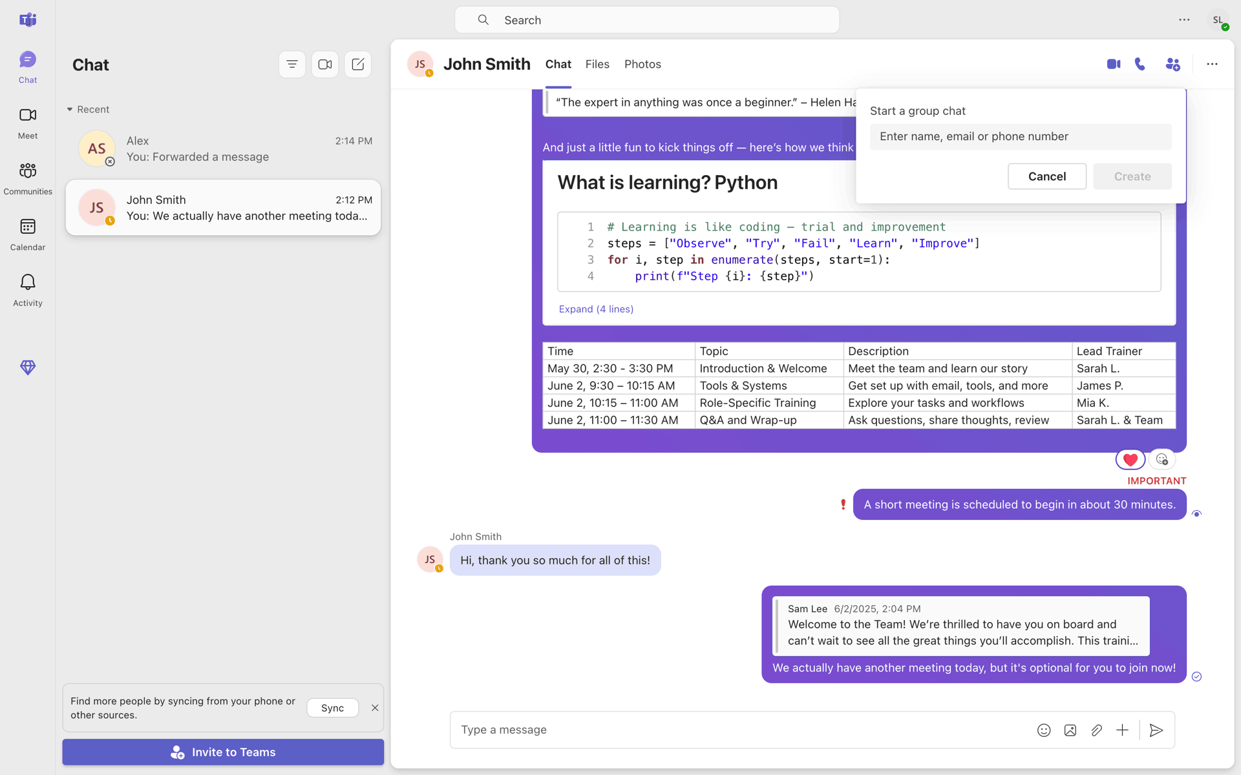Select the John Smith conversation row

coord(223,207)
